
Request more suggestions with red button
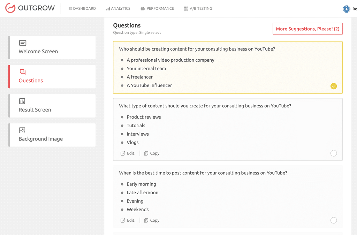coord(307,29)
